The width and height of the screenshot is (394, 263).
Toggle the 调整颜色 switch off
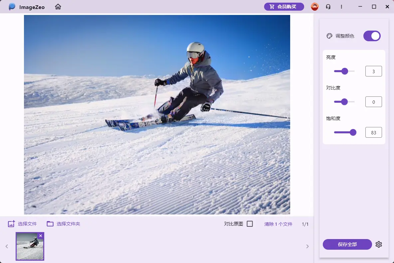click(x=372, y=36)
